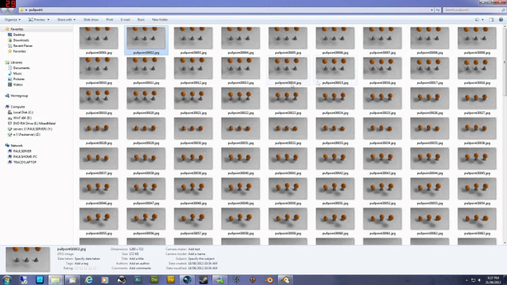
Task: Launch Adobe Audition from the taskbar
Action: [x=138, y=280]
